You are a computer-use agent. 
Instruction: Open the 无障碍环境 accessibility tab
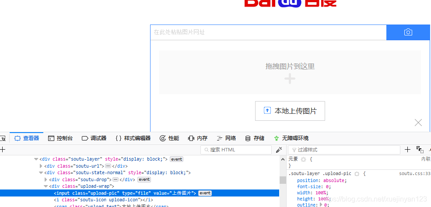tap(291, 138)
